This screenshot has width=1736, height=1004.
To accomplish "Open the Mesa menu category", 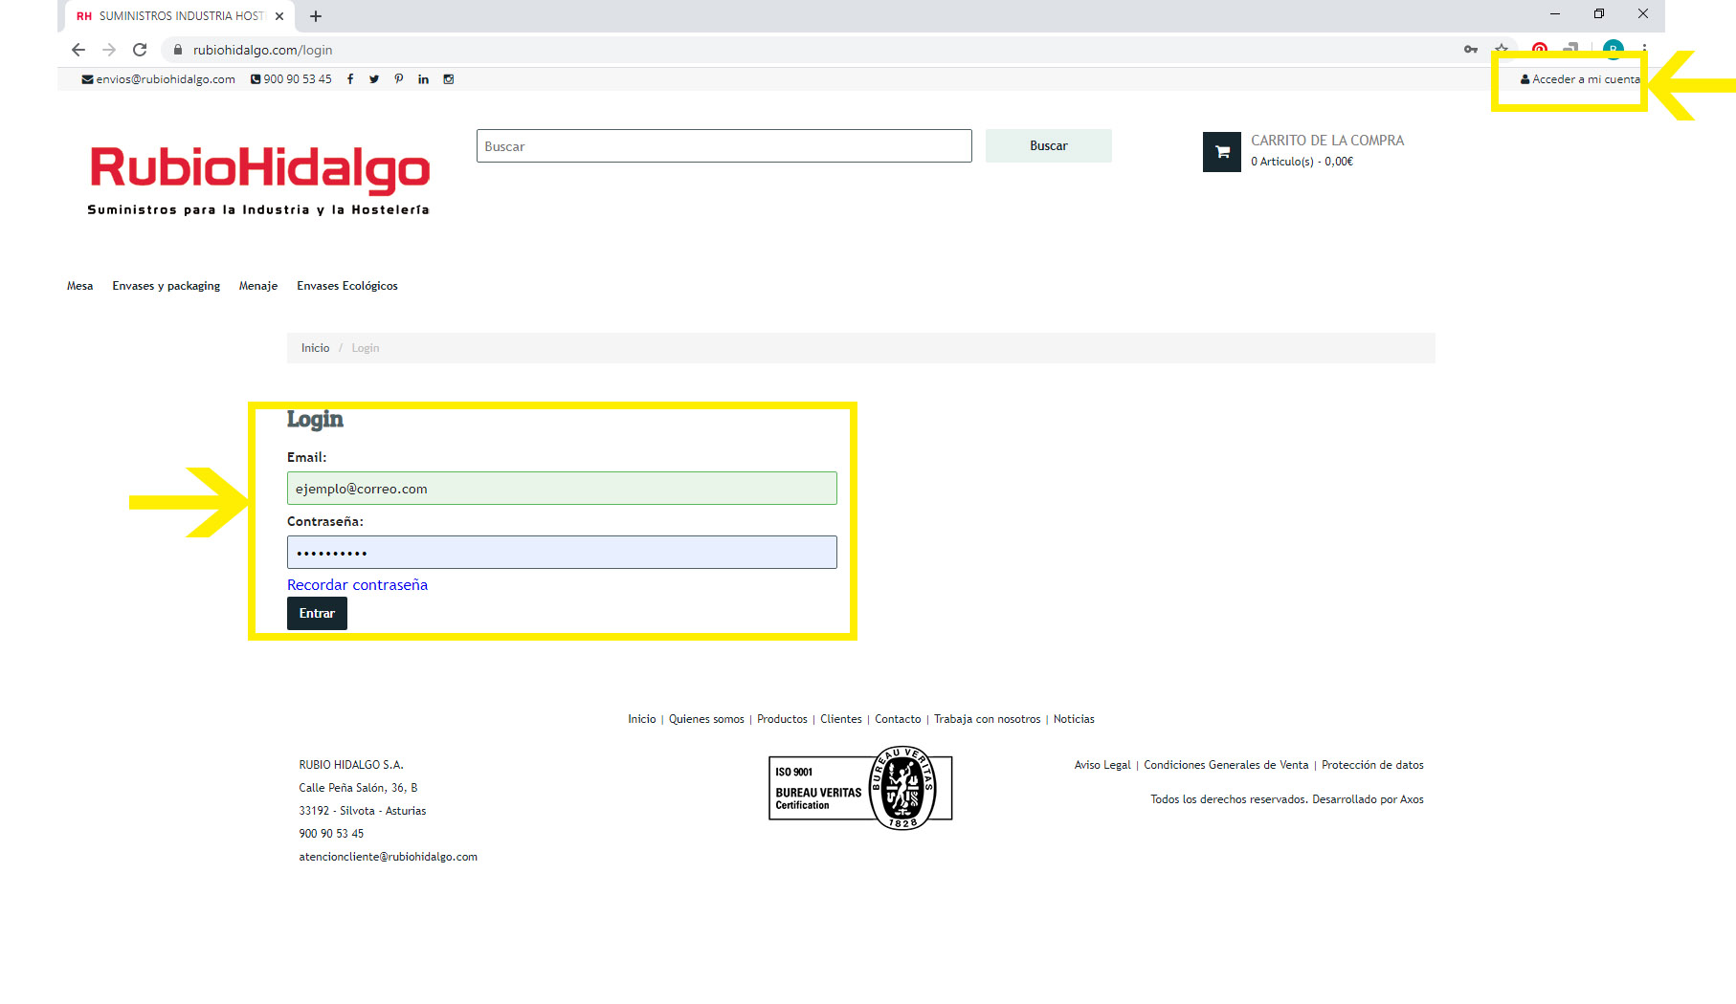I will click(80, 286).
